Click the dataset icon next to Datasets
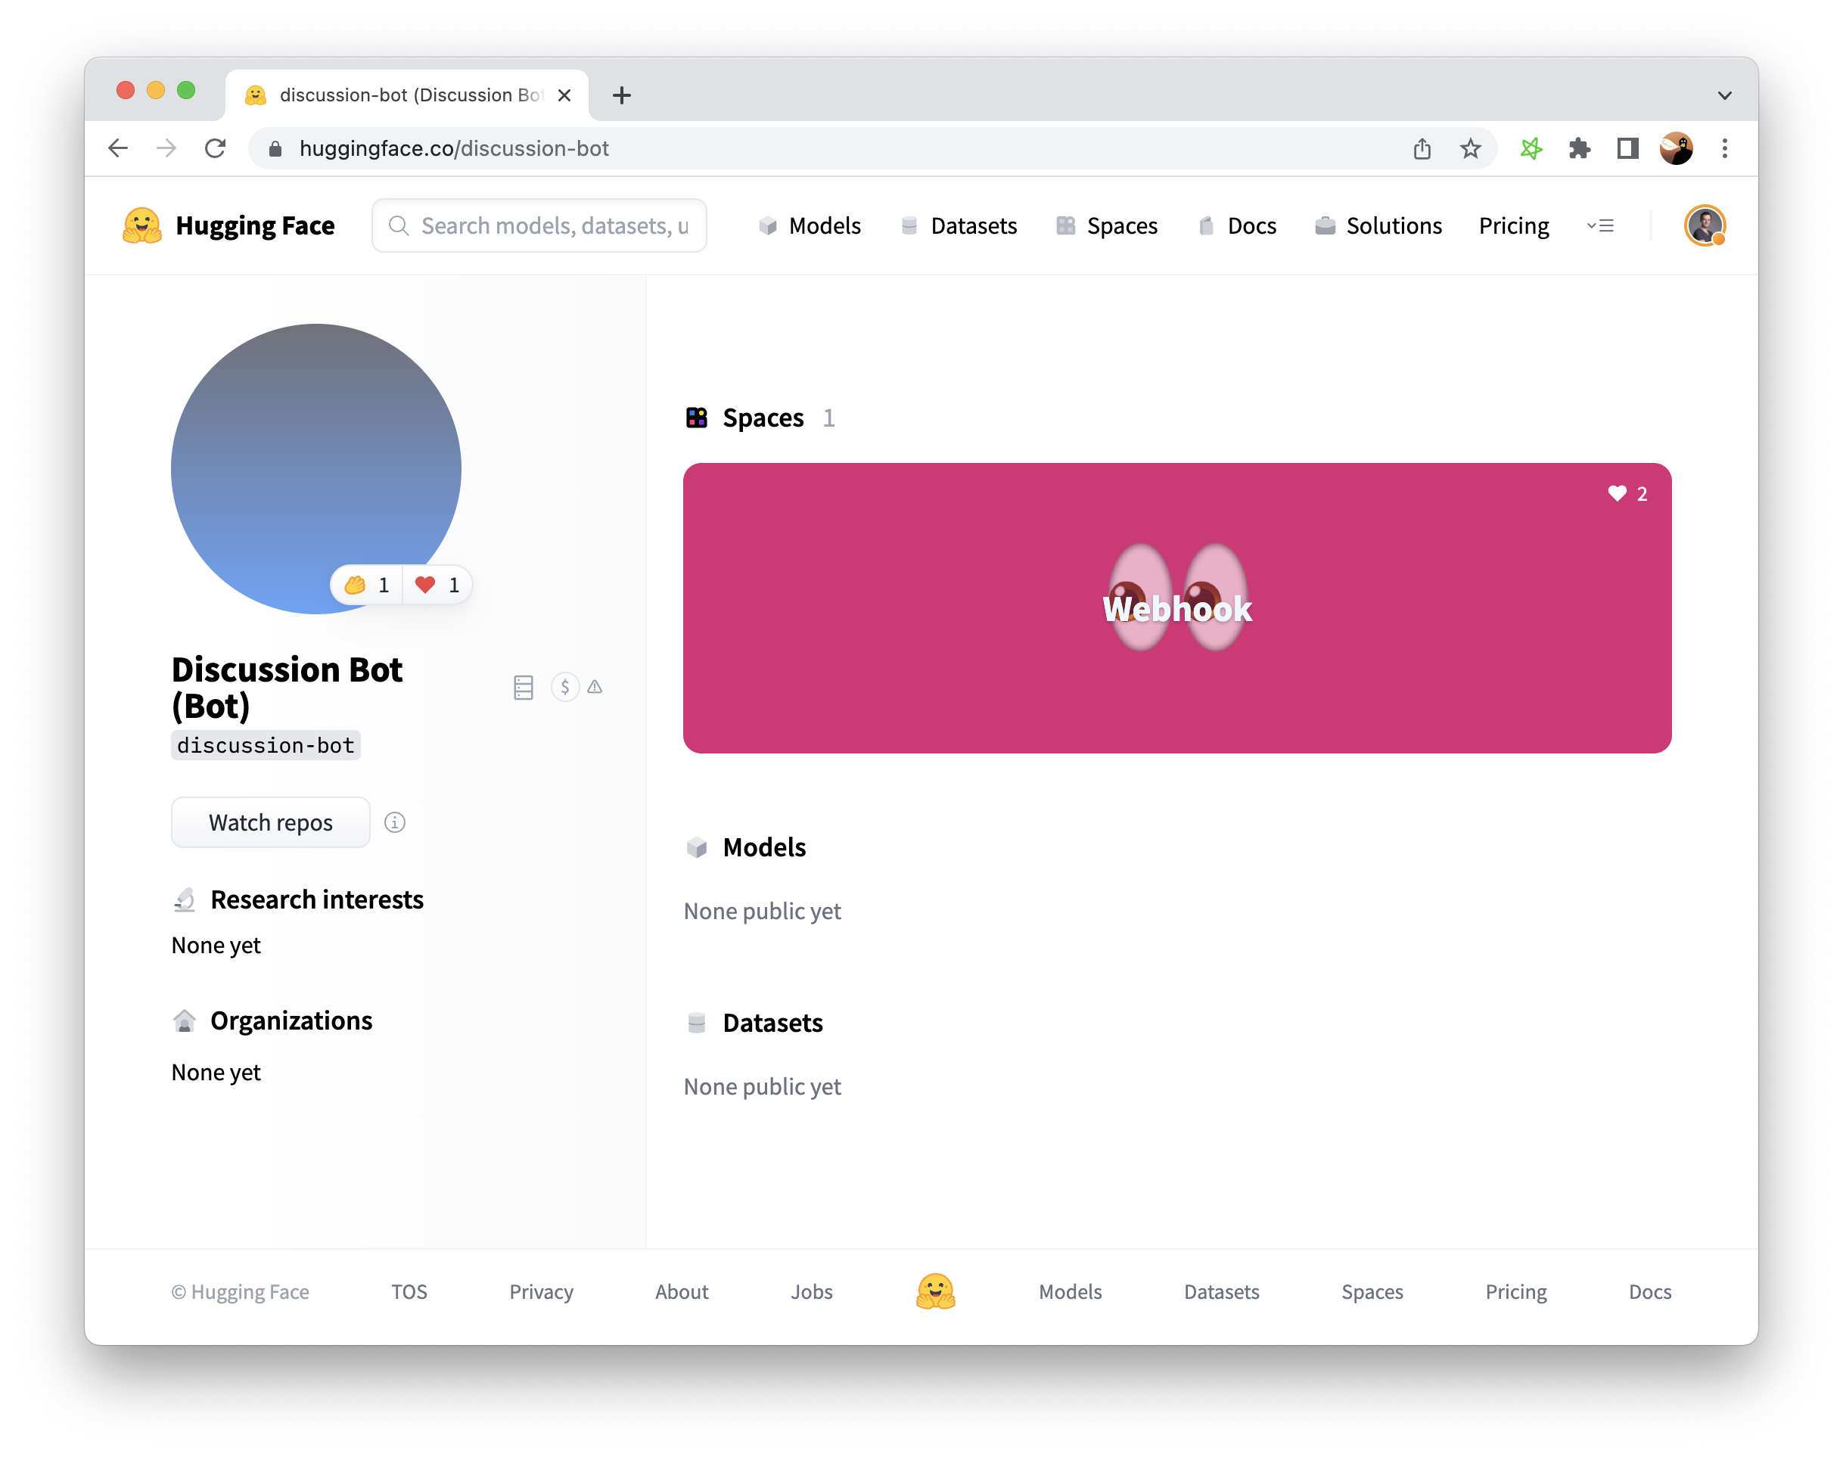This screenshot has width=1843, height=1457. tap(697, 1022)
